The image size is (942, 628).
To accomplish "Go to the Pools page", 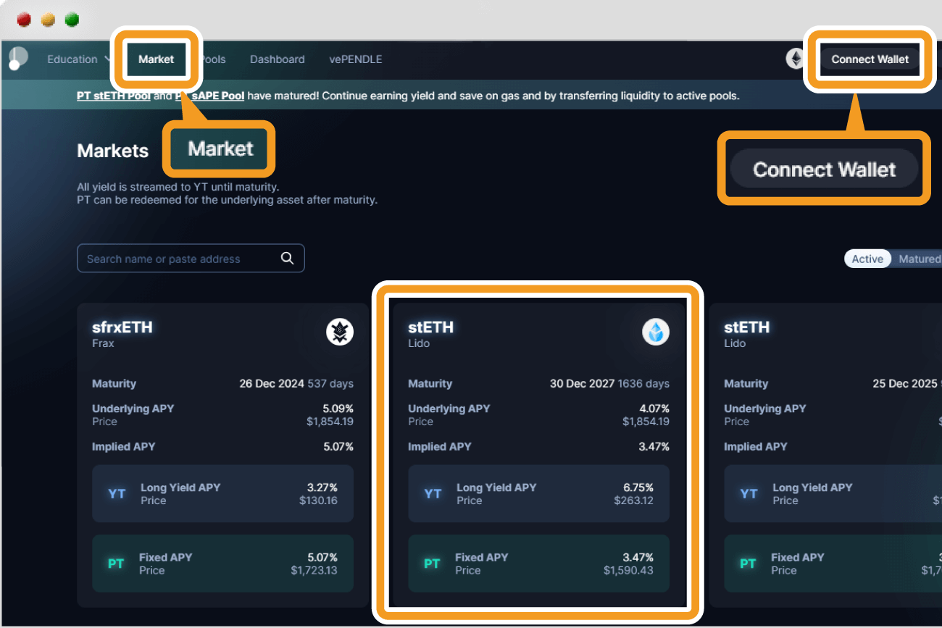I will tap(213, 59).
